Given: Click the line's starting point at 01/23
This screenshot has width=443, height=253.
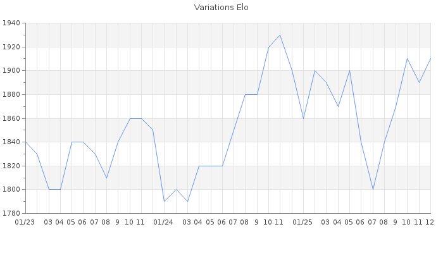Looking at the screenshot, I should point(25,142).
